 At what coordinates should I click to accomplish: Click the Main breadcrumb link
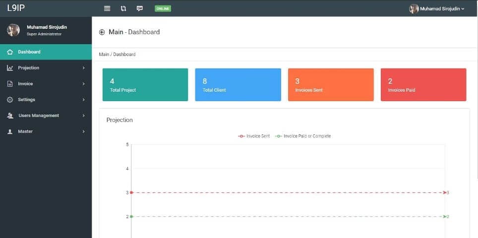click(104, 55)
